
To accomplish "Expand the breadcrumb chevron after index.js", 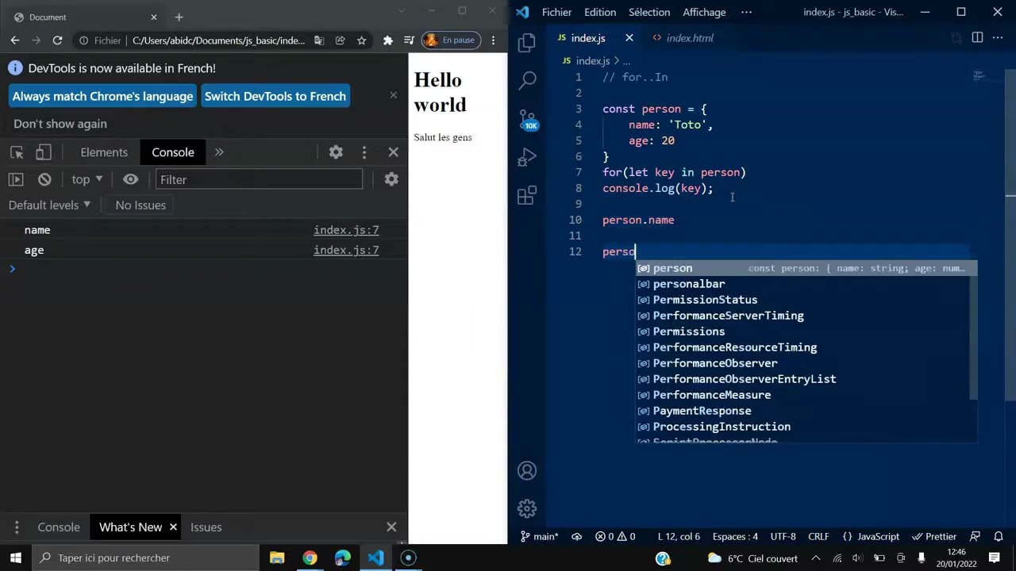I will coord(616,61).
